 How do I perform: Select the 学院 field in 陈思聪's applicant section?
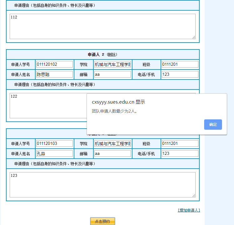tap(112, 64)
